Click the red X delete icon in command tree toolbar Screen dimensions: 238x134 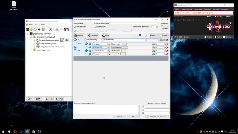point(51,29)
